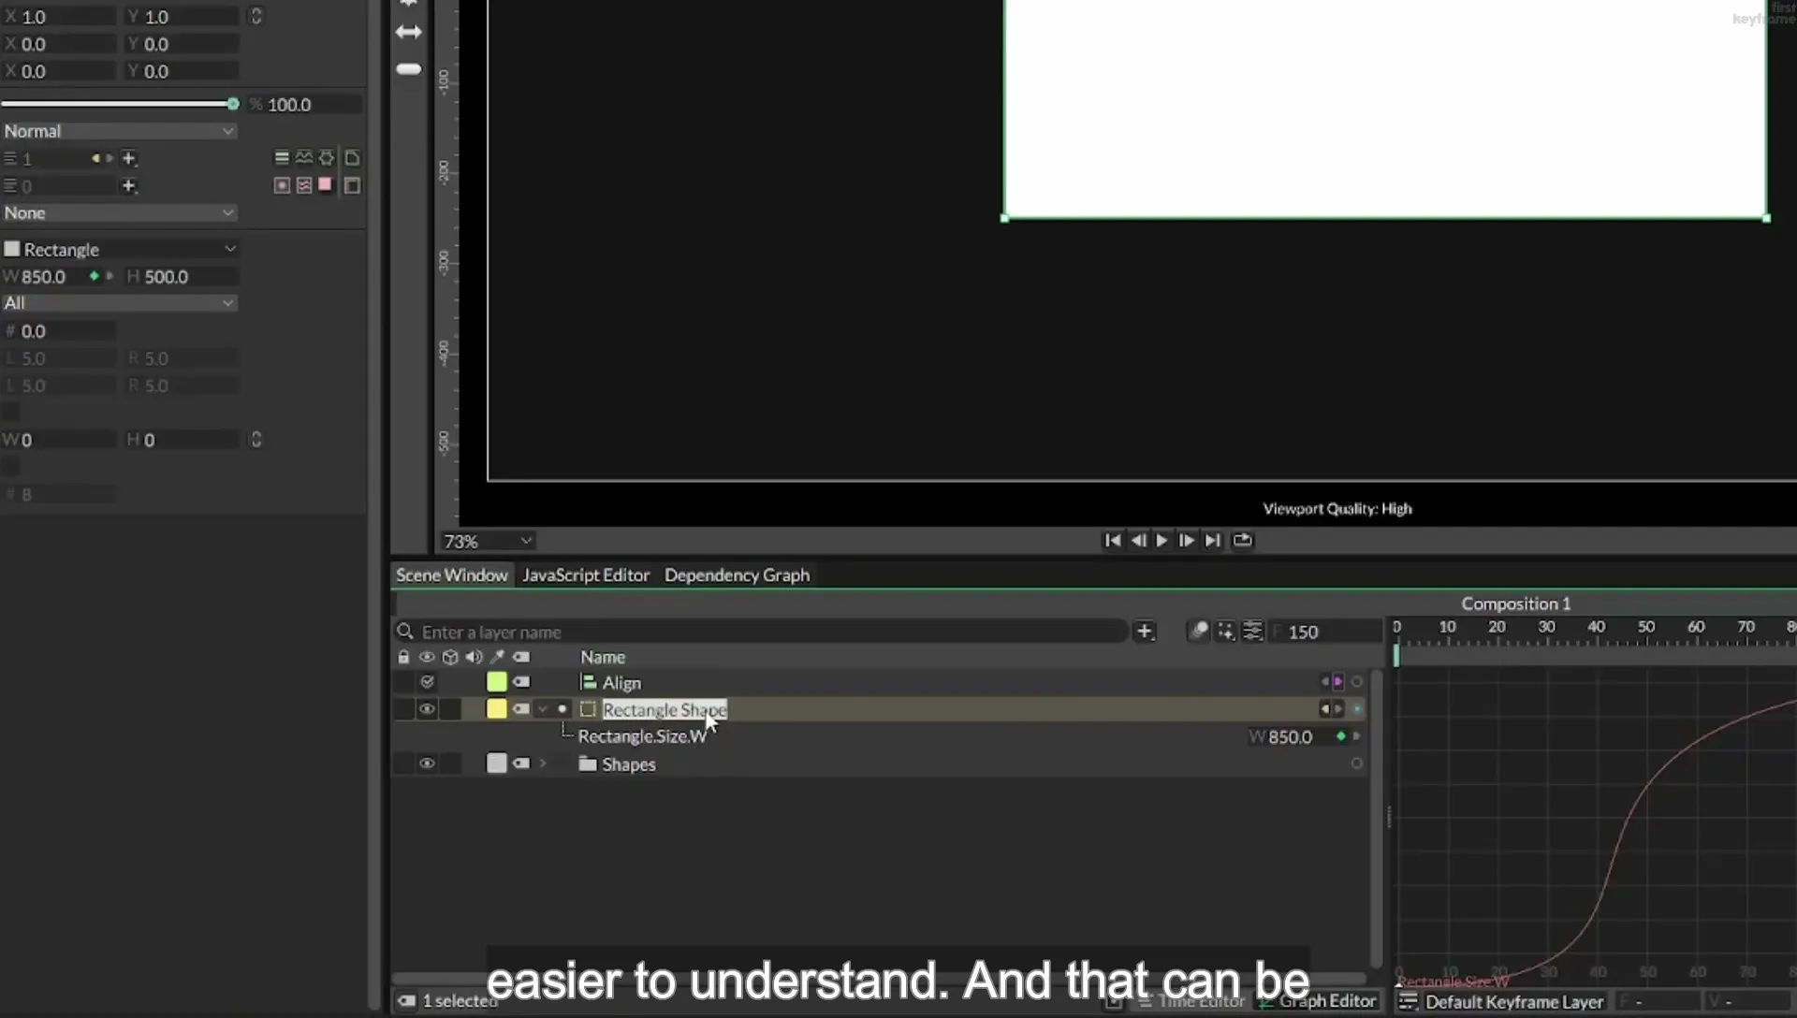The width and height of the screenshot is (1797, 1018).
Task: Open the Normal blend mode dropdown
Action: 119,131
